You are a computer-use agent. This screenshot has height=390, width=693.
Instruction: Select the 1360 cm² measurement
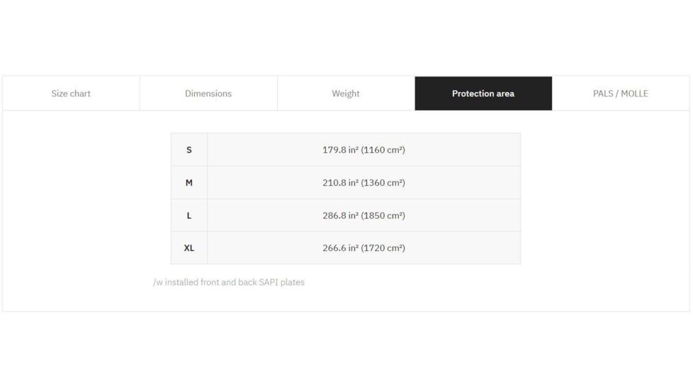(x=383, y=183)
